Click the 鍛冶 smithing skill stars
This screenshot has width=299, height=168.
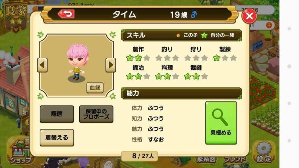[138, 77]
